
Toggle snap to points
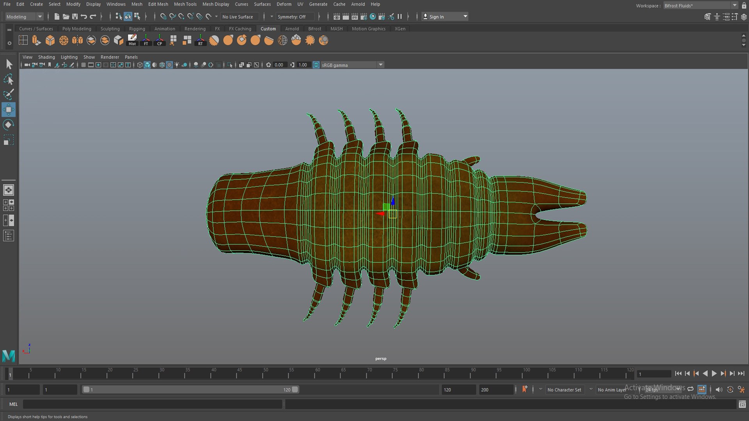pyautogui.click(x=181, y=16)
